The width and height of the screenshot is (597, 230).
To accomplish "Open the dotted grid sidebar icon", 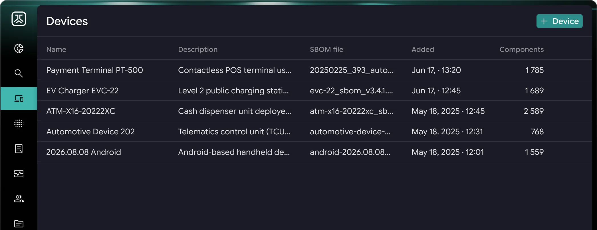I will tap(19, 124).
